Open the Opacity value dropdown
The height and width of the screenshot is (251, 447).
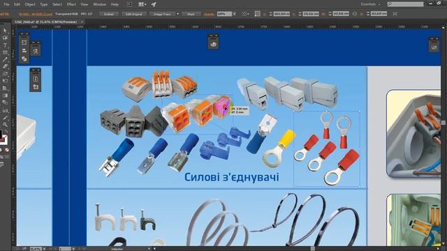coord(235,14)
